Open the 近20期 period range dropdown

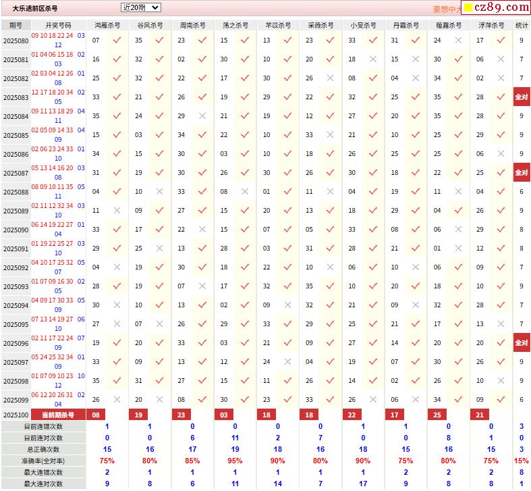[140, 7]
